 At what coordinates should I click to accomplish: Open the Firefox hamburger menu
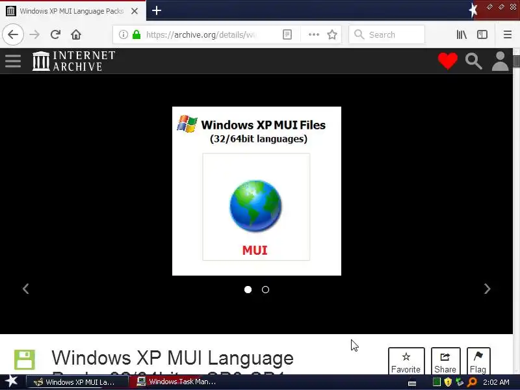click(508, 34)
